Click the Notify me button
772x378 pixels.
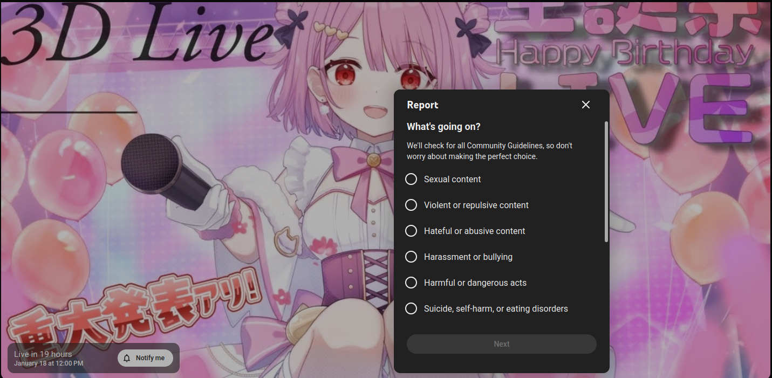point(145,358)
